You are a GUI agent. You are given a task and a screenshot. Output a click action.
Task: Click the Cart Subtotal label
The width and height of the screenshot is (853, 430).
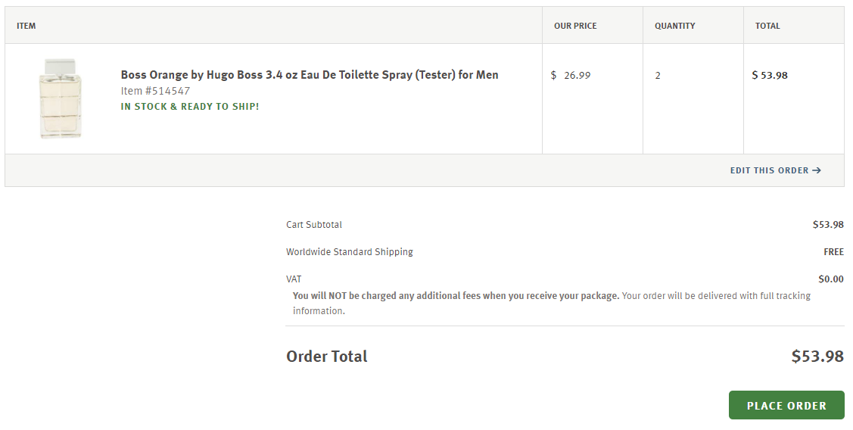[314, 225]
